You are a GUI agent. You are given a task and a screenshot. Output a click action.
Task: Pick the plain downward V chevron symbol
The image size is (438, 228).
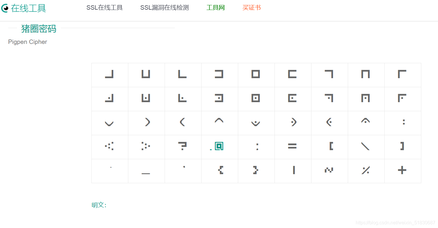click(109, 123)
